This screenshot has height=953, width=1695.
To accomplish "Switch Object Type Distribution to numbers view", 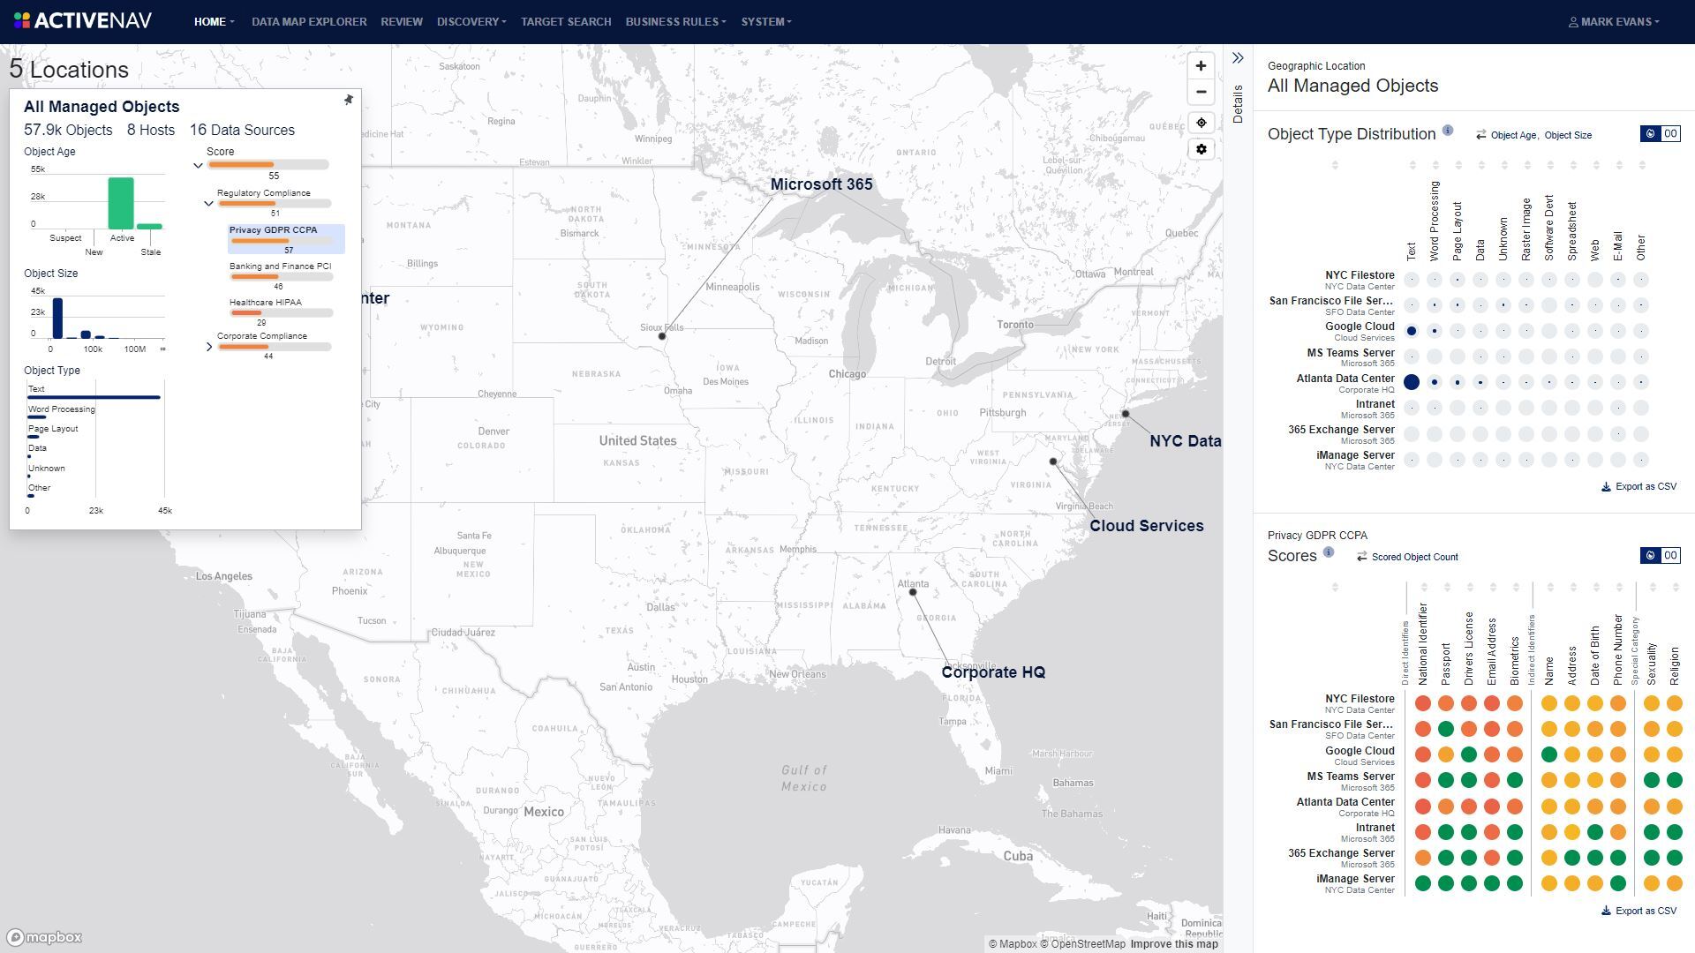I will pos(1670,134).
